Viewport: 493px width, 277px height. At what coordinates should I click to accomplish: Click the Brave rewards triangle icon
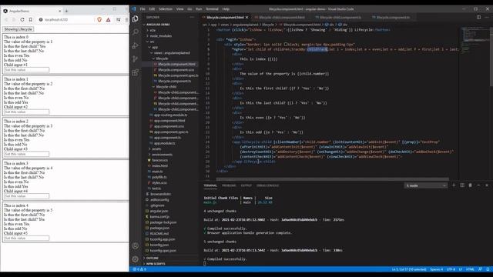(108, 19)
